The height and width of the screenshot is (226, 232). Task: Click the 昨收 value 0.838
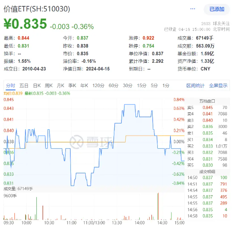point(82,46)
